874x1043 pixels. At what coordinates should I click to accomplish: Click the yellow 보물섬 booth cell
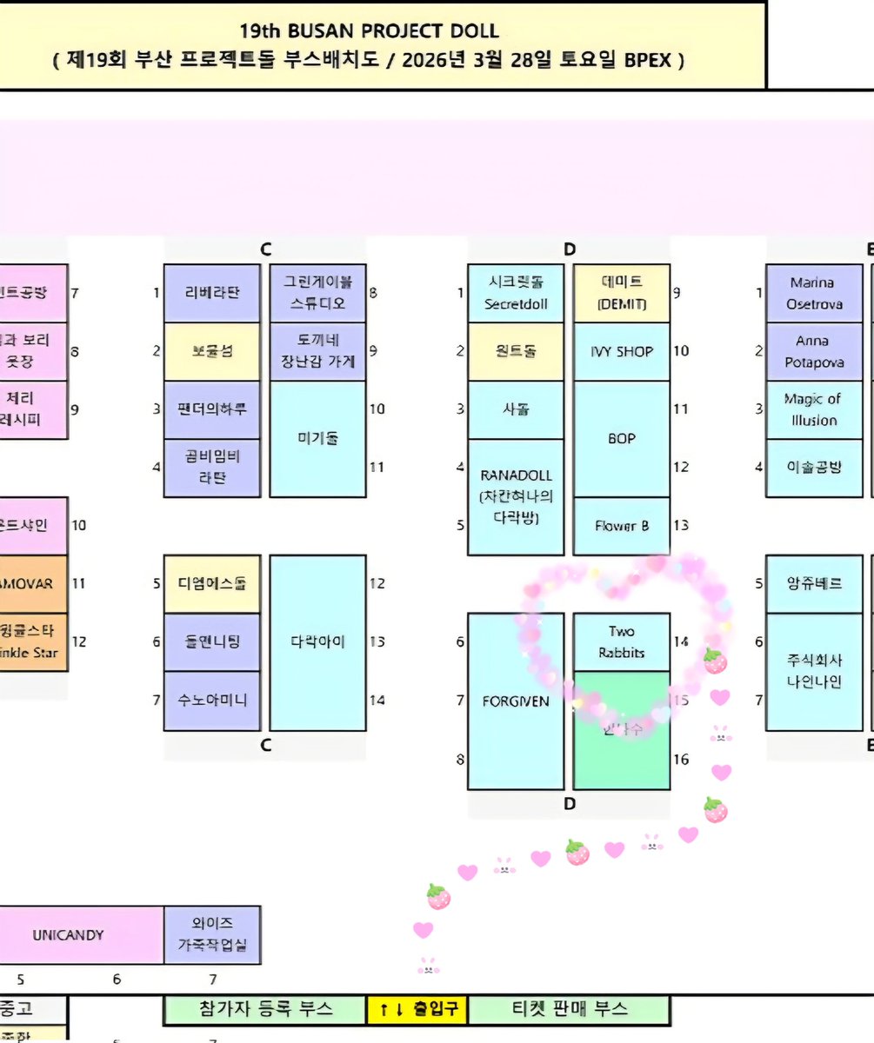tap(212, 351)
